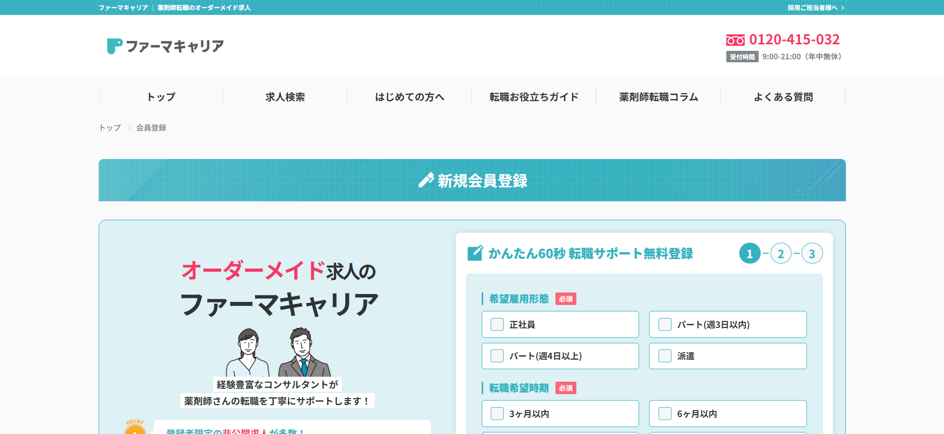Open the よくある質問 navigation item
The image size is (944, 434).
tap(783, 97)
